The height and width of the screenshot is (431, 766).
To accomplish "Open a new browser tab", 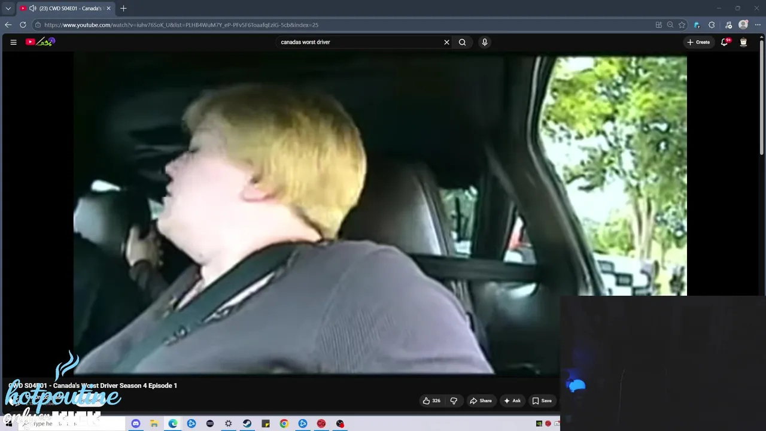I will [x=123, y=8].
